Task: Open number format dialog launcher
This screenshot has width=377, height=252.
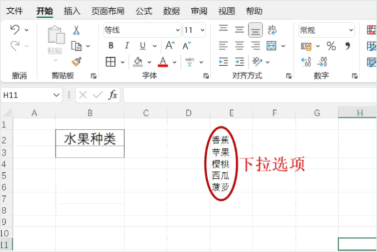Action: pyautogui.click(x=354, y=76)
